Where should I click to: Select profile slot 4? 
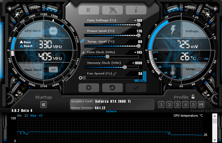click(x=185, y=105)
